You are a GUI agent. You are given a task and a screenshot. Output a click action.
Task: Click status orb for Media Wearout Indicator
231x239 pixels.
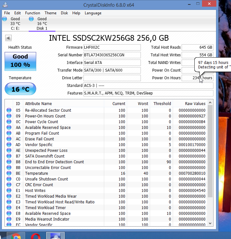(9, 219)
